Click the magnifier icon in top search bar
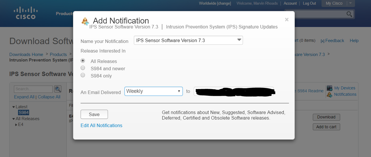 point(349,14)
